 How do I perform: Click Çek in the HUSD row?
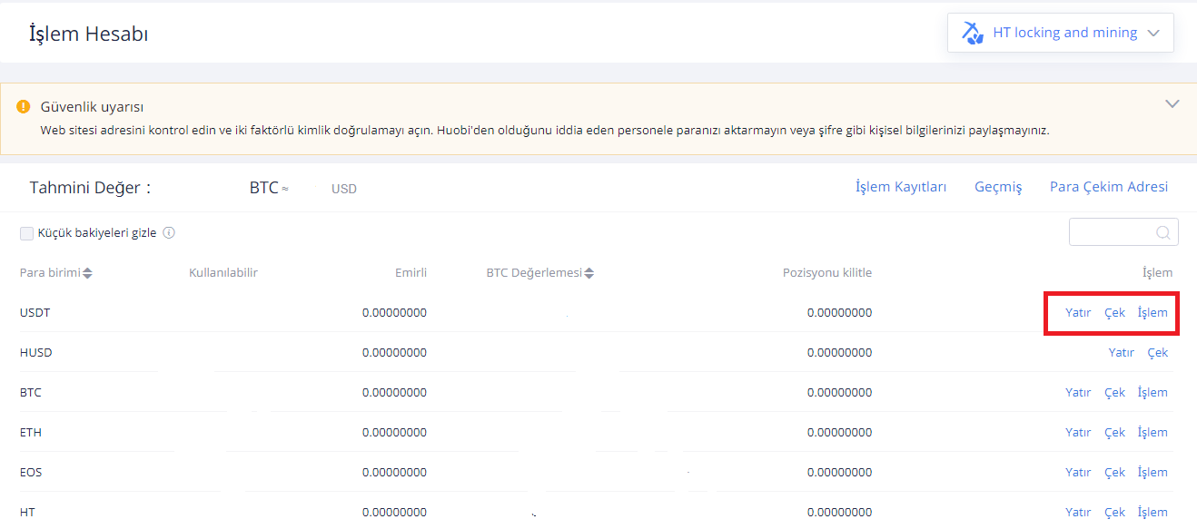1158,353
